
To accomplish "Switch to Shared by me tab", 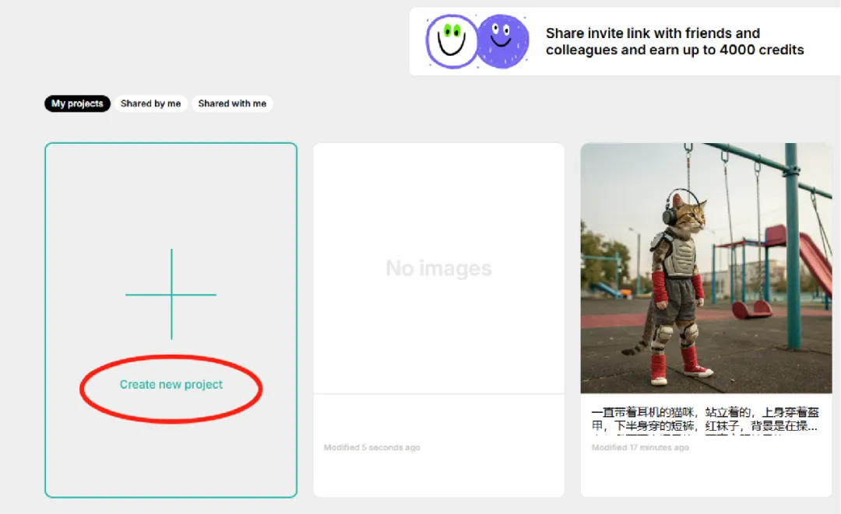I will 151,103.
